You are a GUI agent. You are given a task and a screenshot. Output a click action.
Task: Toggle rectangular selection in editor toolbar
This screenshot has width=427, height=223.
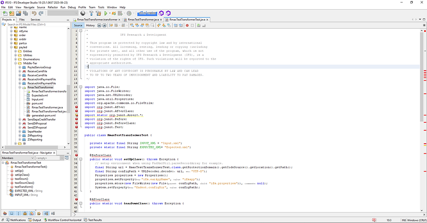point(152,25)
